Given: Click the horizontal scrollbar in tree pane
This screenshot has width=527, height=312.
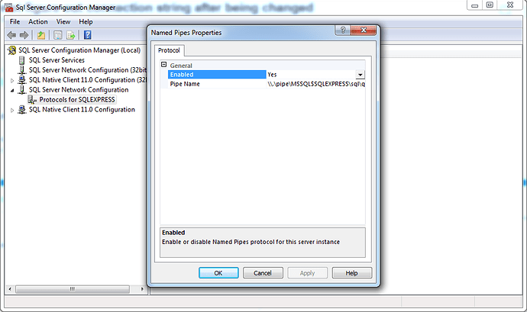Looking at the screenshot, I should [73, 289].
